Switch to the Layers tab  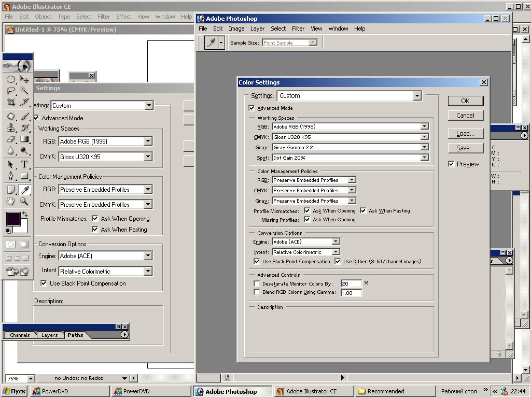pyautogui.click(x=49, y=335)
